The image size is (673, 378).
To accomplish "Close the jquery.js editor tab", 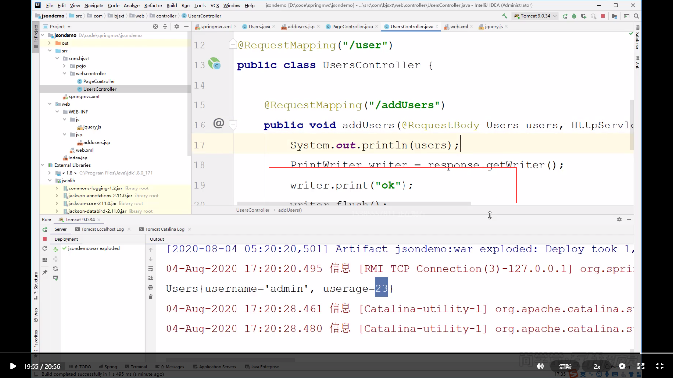I will point(506,27).
